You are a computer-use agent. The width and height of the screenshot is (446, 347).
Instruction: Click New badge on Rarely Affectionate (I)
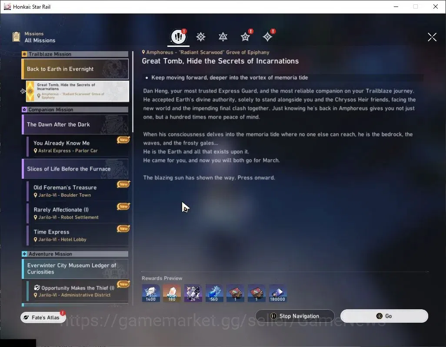pos(123,206)
